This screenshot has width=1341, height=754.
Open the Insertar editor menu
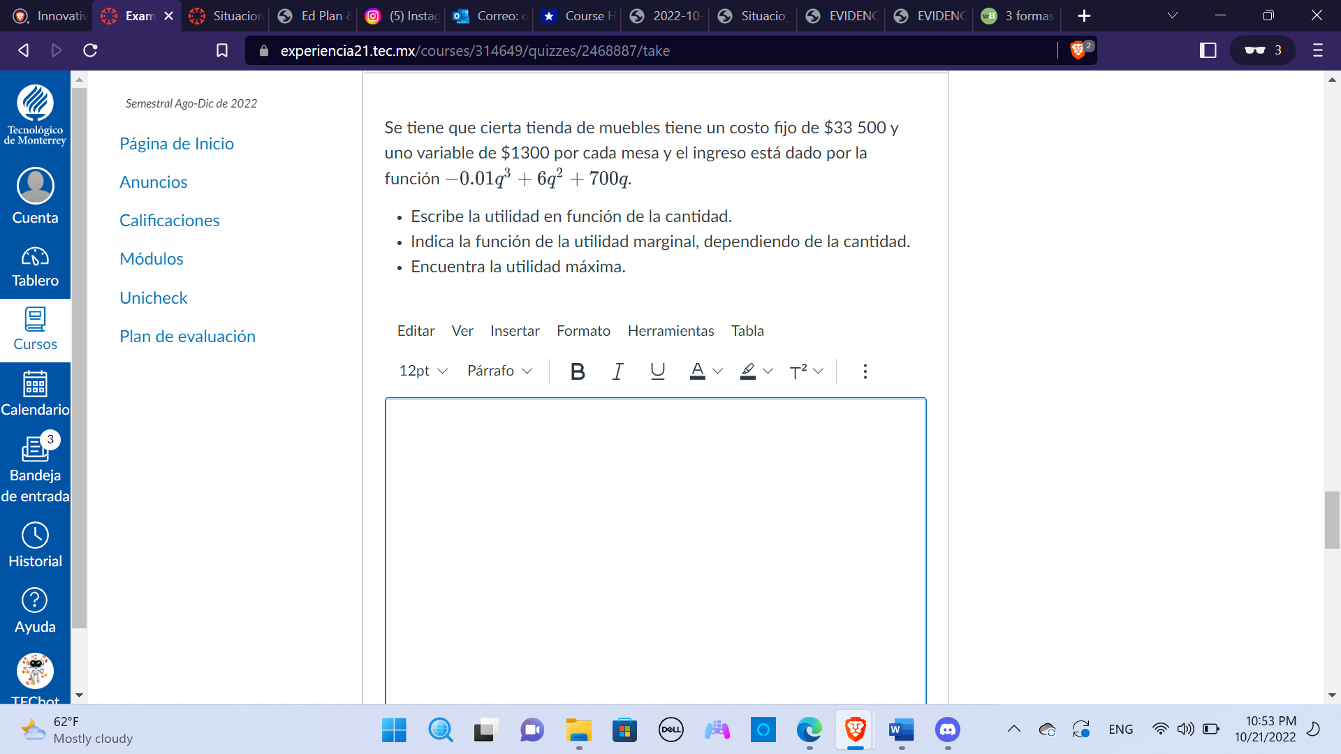(515, 331)
